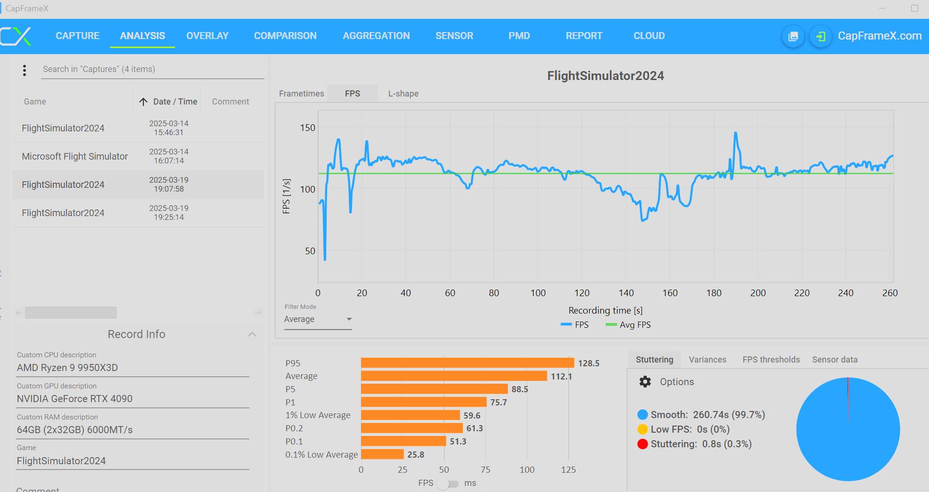Click the stuttering pie chart
This screenshot has width=929, height=492.
pyautogui.click(x=848, y=429)
